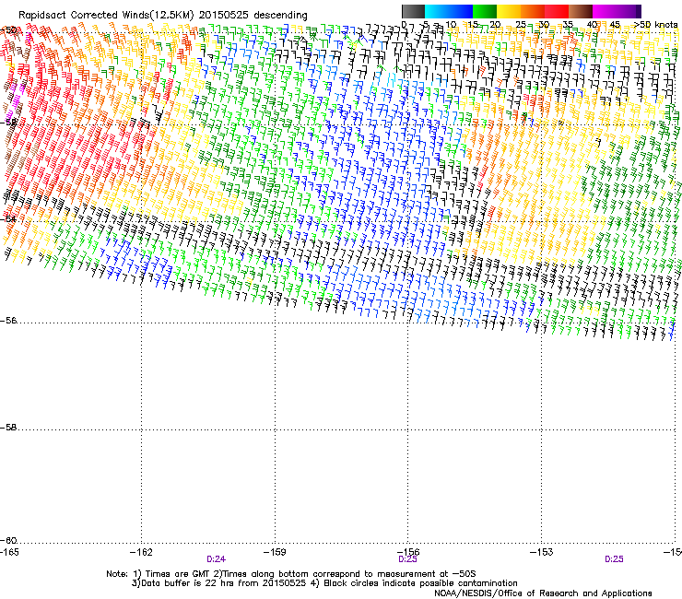Select the yellow 20-25 knots legend swatch
Screen dimensions: 682x599
[x=509, y=11]
